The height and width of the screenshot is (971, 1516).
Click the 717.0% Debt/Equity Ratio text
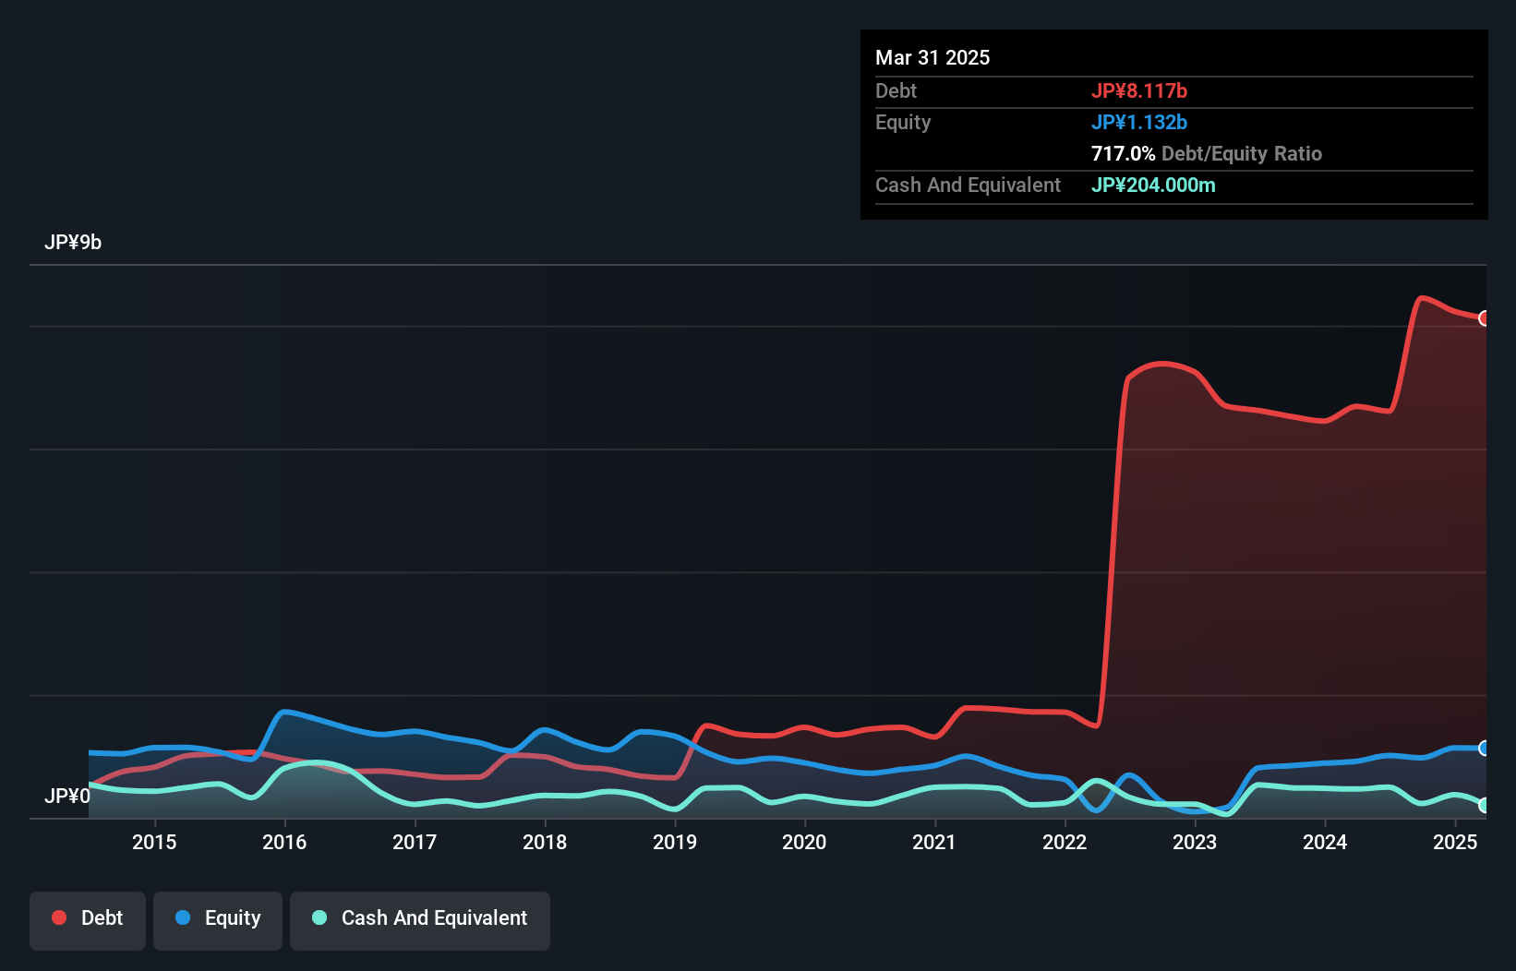[1207, 154]
